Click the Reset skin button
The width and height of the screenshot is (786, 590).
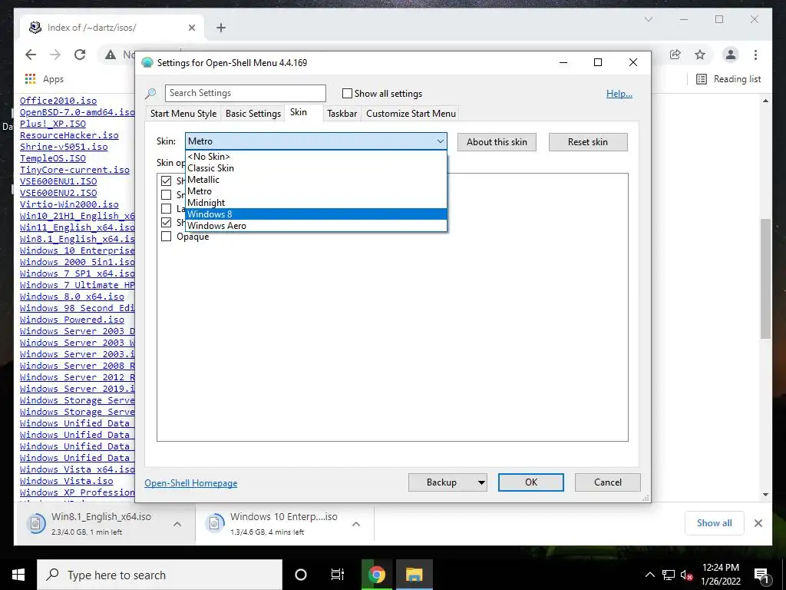[588, 142]
